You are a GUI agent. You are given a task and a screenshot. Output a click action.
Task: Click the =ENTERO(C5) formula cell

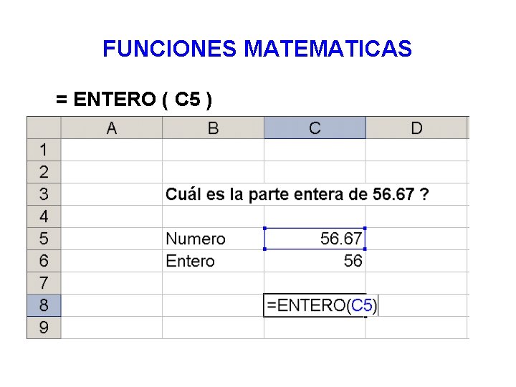315,305
